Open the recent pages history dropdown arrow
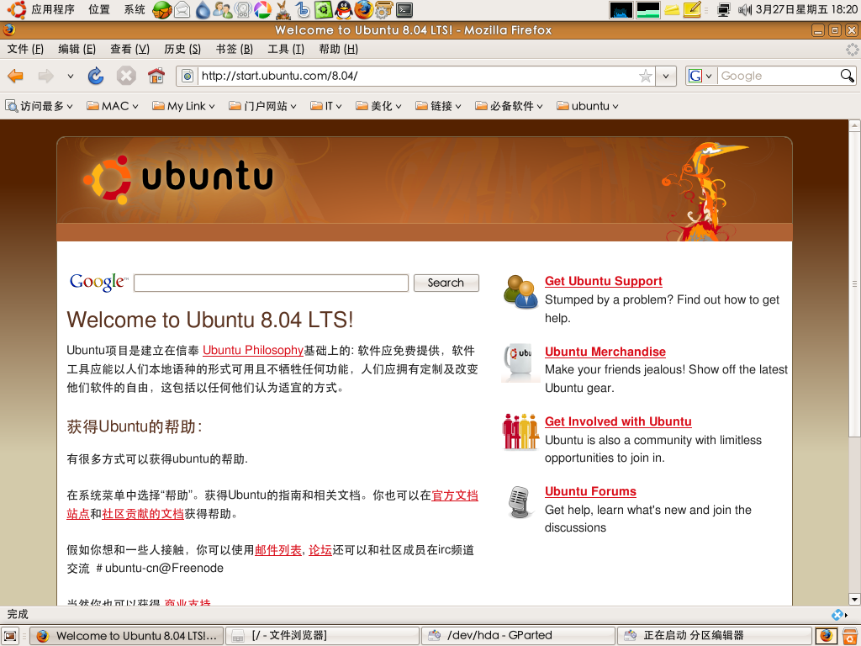Image resolution: width=861 pixels, height=646 pixels. point(71,76)
